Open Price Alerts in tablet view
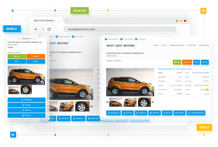218x147 pixels. 140,39
